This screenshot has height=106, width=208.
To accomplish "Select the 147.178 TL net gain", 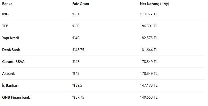I will click(x=149, y=85).
